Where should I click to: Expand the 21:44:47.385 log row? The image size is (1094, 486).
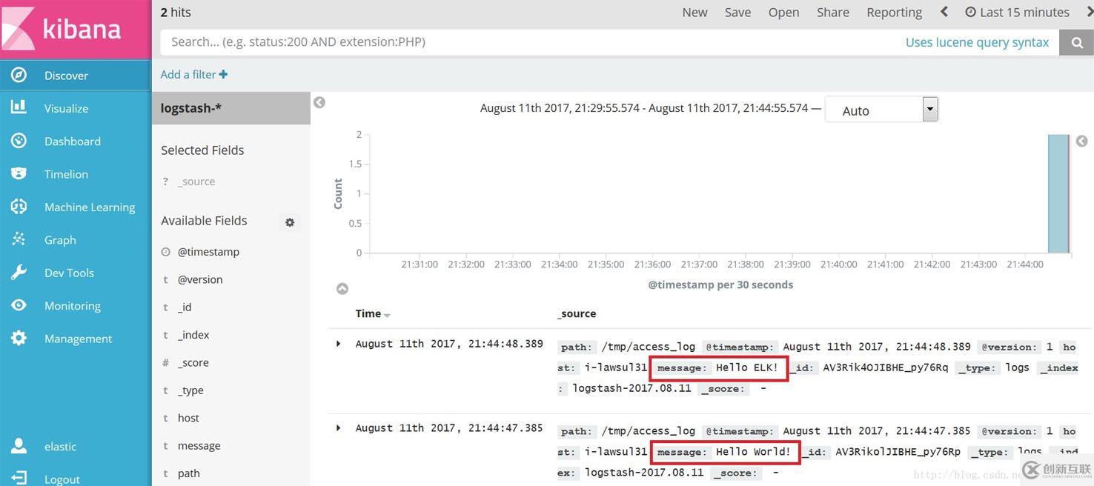click(339, 428)
